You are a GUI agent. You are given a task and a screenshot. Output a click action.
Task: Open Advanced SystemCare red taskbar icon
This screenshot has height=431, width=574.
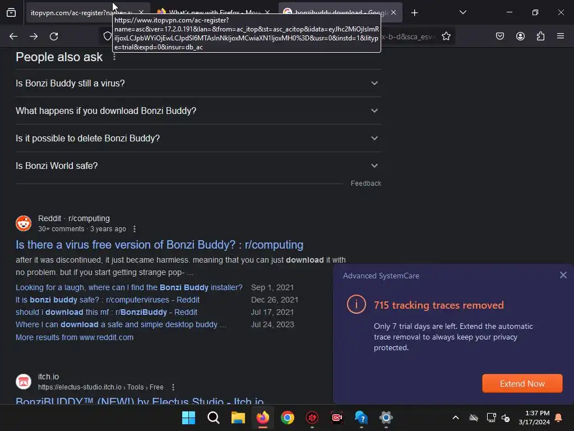pyautogui.click(x=312, y=418)
